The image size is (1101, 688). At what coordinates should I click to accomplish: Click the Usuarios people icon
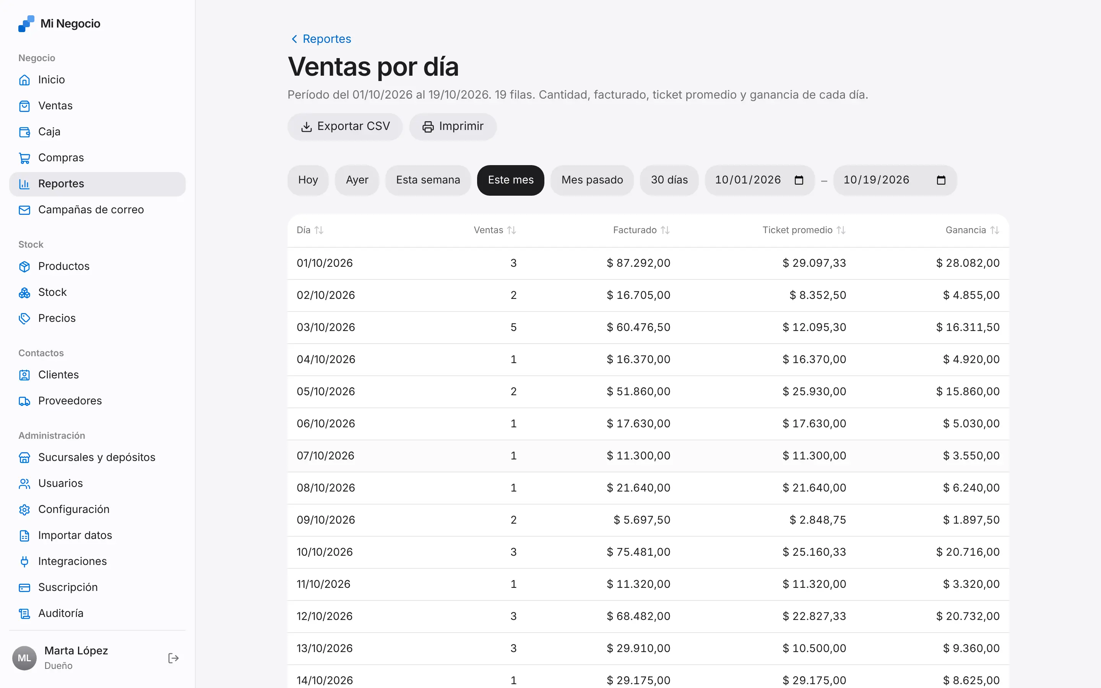tap(24, 483)
